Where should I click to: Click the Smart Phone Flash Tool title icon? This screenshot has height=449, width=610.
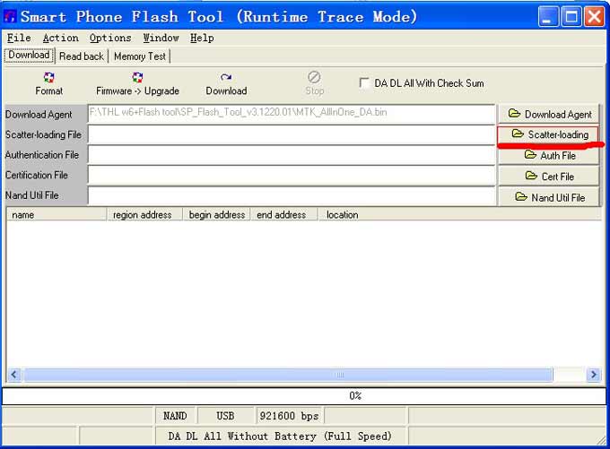(x=10, y=17)
